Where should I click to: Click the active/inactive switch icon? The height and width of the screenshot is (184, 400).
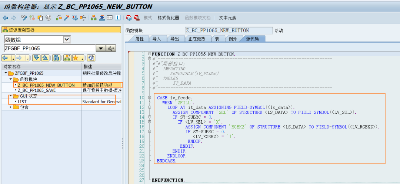click(x=32, y=17)
